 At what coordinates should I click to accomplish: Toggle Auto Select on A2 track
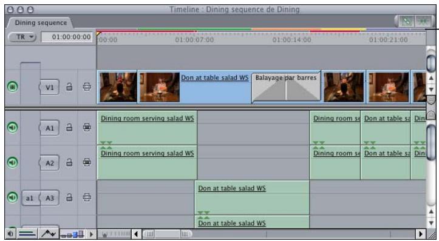pyautogui.click(x=87, y=162)
